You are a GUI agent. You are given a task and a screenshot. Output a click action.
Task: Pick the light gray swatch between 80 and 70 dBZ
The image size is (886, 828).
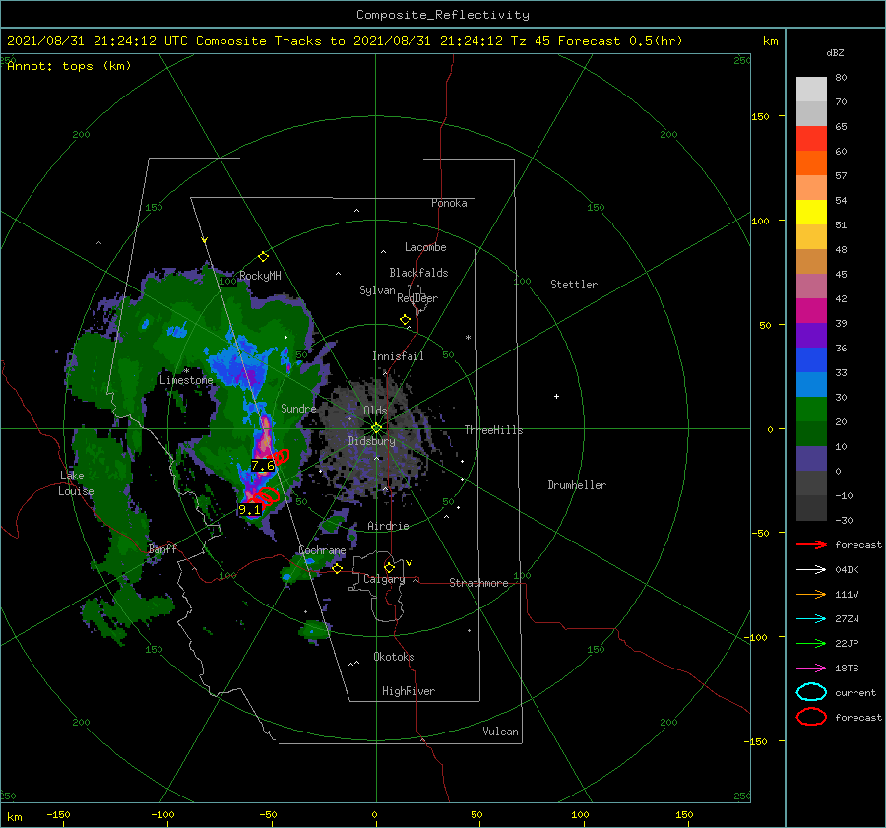tap(811, 90)
